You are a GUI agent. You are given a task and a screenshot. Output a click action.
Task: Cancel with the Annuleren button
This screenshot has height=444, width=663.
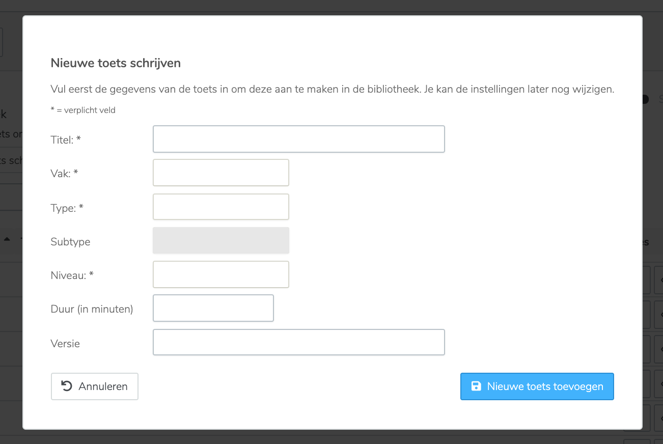[x=95, y=386]
